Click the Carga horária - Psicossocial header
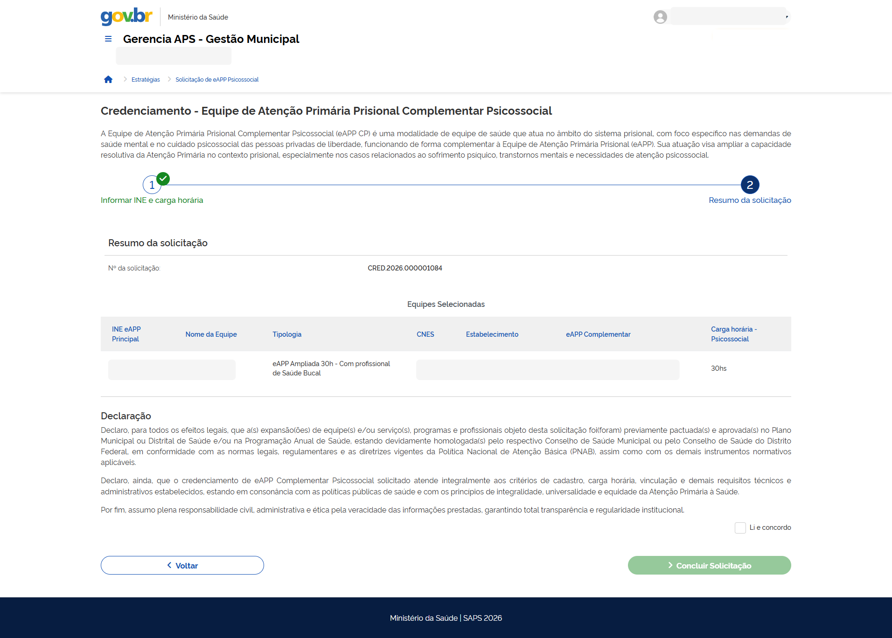Viewport: 892px width, 638px height. point(733,334)
